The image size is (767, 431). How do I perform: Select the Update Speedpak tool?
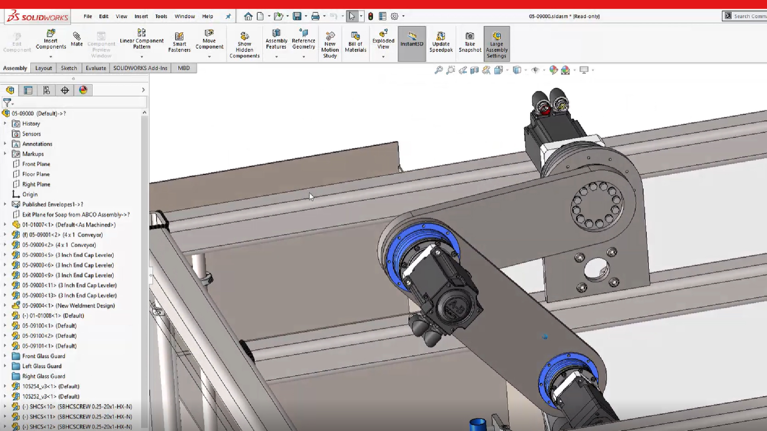click(x=441, y=36)
